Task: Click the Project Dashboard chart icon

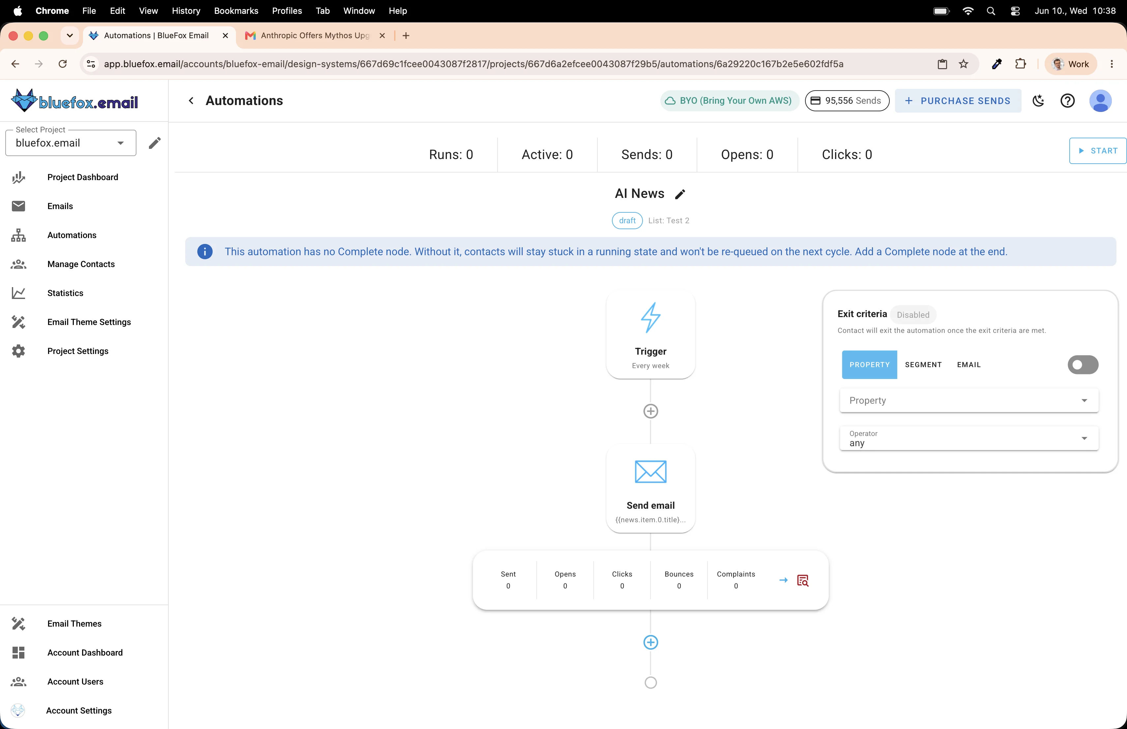Action: 18,177
